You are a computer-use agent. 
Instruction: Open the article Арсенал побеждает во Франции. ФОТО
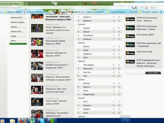pos(56,54)
